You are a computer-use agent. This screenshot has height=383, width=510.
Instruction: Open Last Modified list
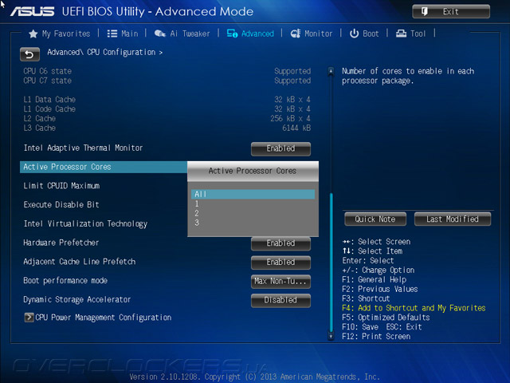pos(453,219)
